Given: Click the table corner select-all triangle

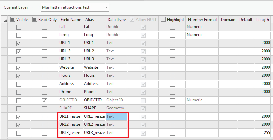Looking at the screenshot, I should pyautogui.click(x=5, y=20).
